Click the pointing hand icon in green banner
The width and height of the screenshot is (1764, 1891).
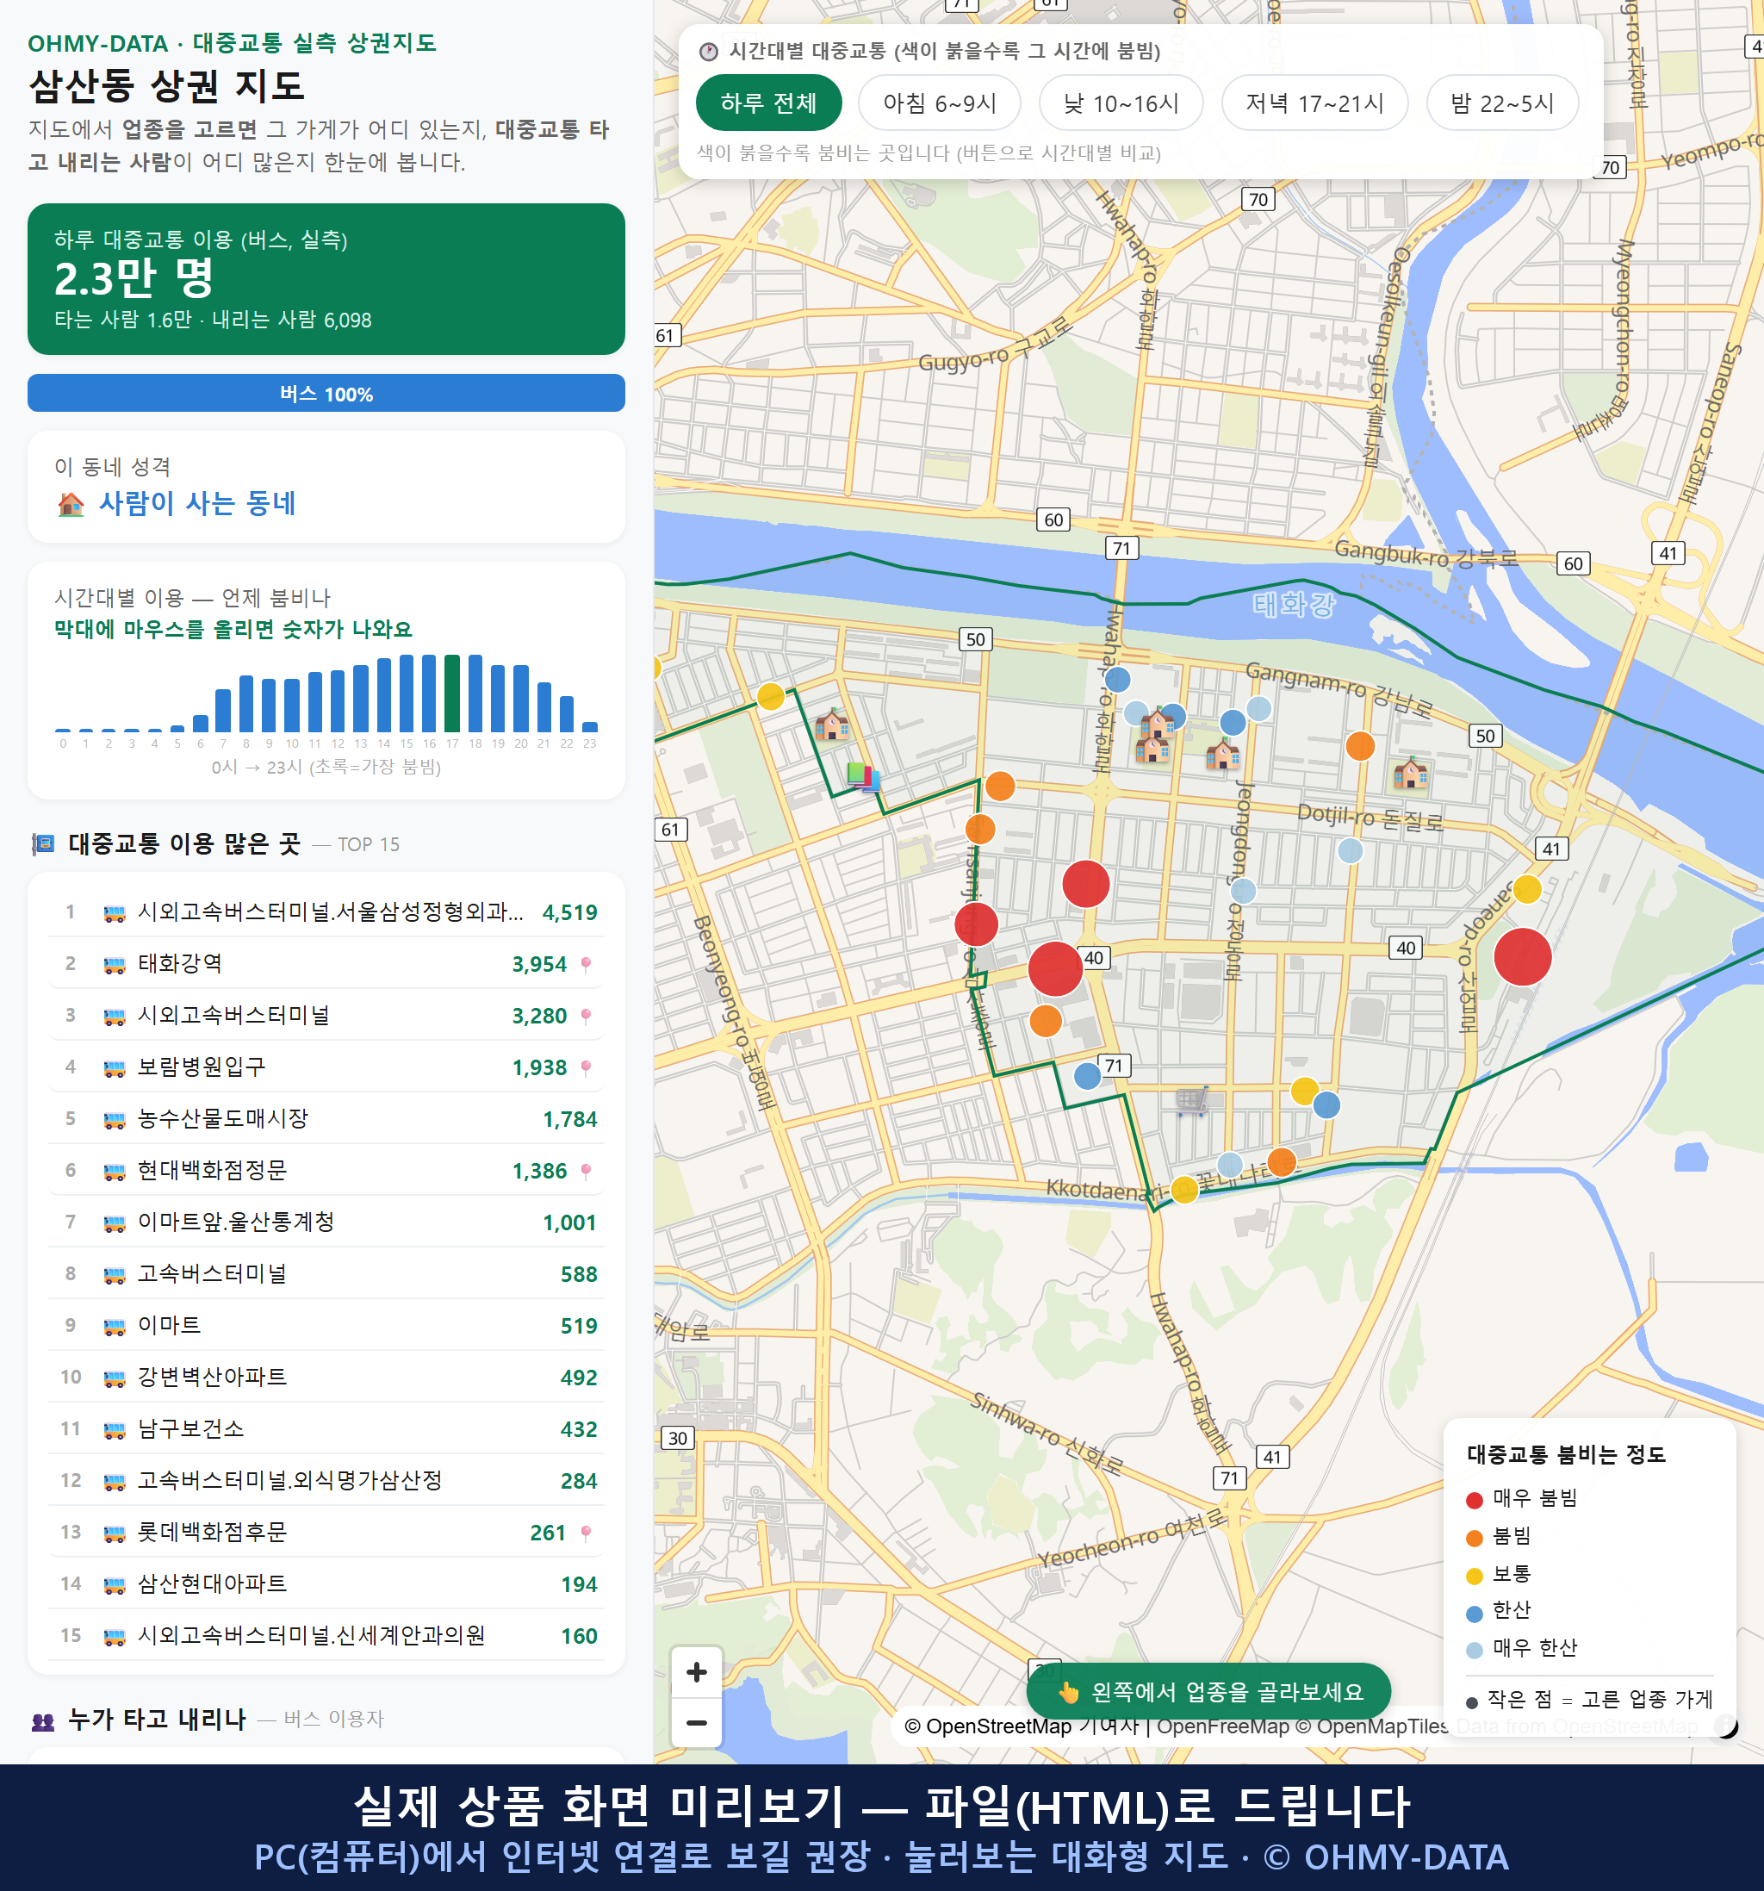(1069, 1692)
